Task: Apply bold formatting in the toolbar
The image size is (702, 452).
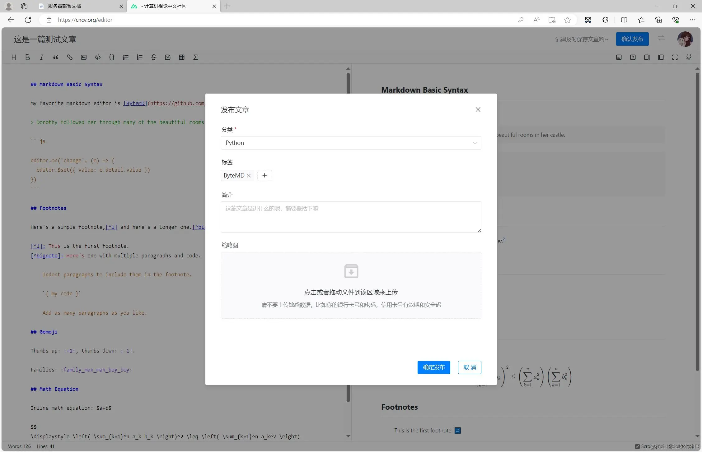Action: coord(28,57)
